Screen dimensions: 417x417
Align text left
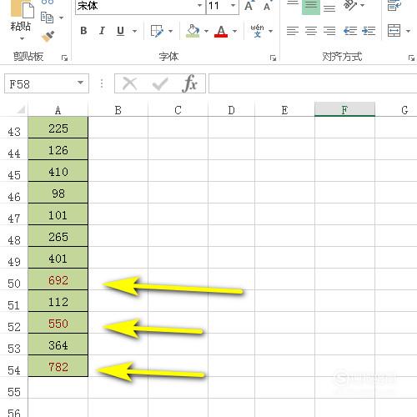click(x=293, y=31)
